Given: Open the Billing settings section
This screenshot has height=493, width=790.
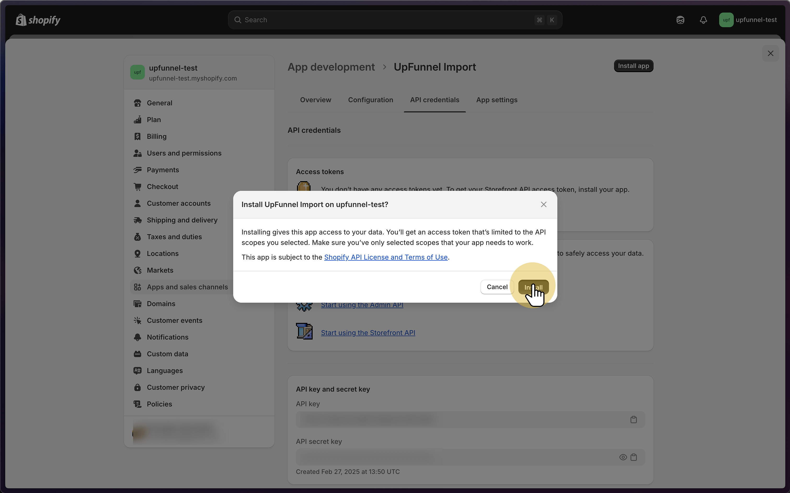Looking at the screenshot, I should point(157,137).
